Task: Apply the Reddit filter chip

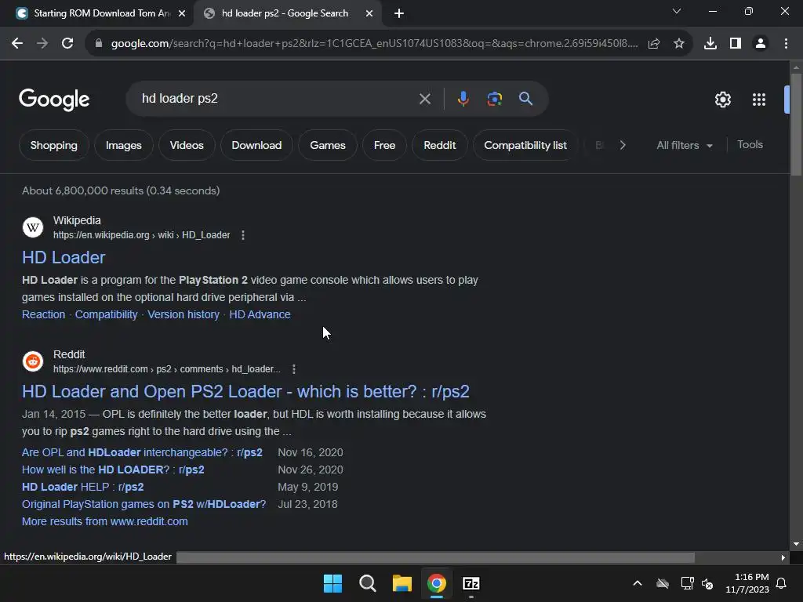Action: pyautogui.click(x=440, y=145)
